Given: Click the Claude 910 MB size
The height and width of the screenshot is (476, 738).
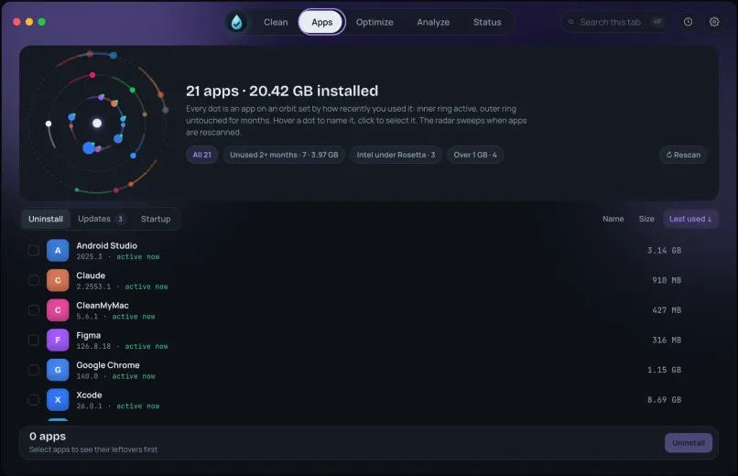Looking at the screenshot, I should (667, 280).
